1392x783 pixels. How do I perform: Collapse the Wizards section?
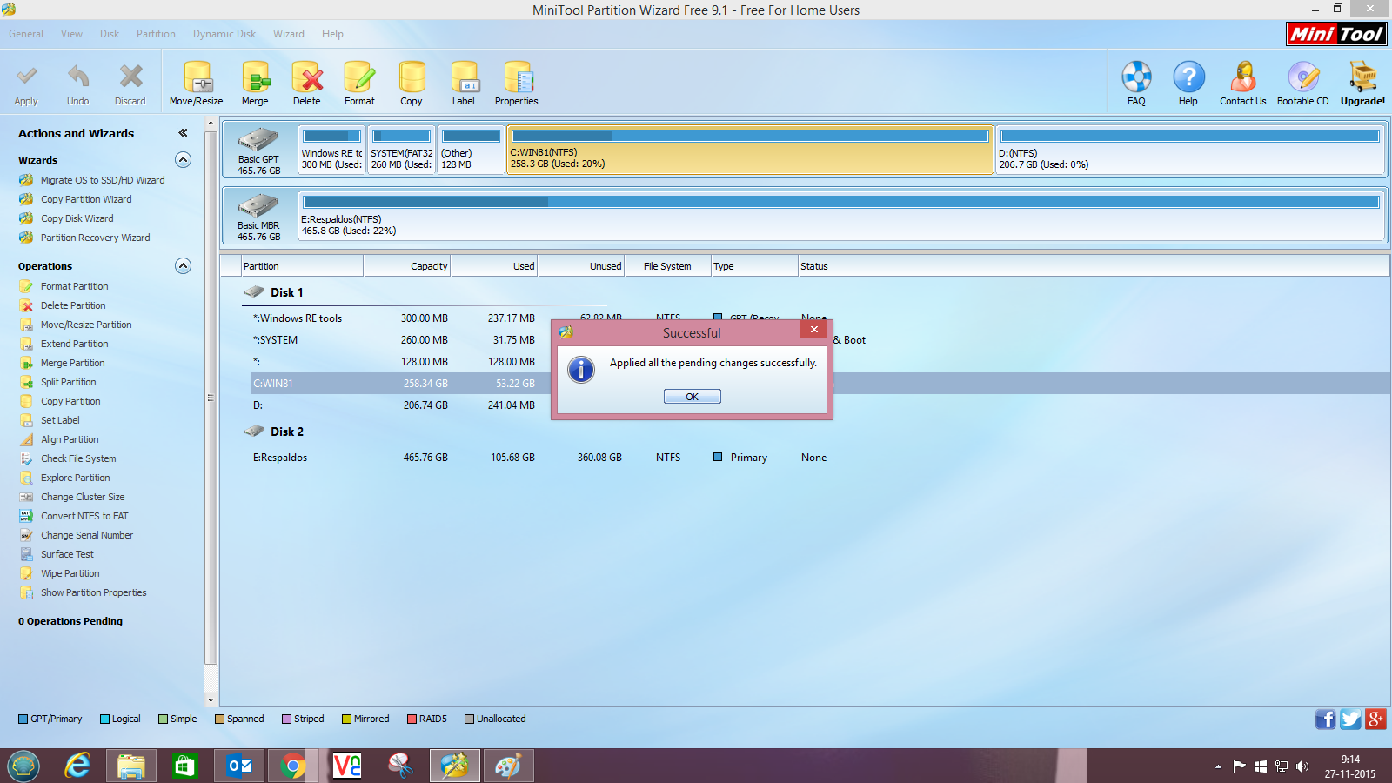(x=183, y=159)
